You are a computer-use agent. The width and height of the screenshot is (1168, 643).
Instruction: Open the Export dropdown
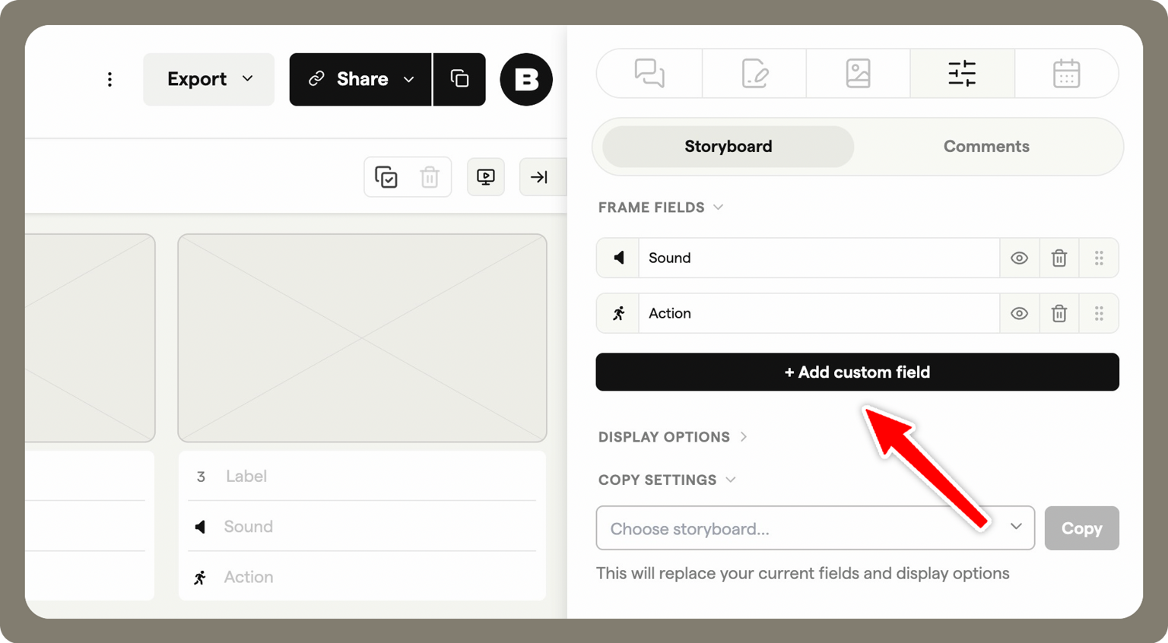tap(209, 79)
